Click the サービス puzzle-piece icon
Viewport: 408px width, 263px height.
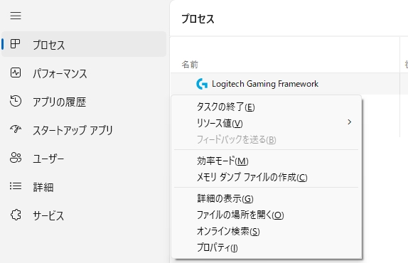click(16, 215)
